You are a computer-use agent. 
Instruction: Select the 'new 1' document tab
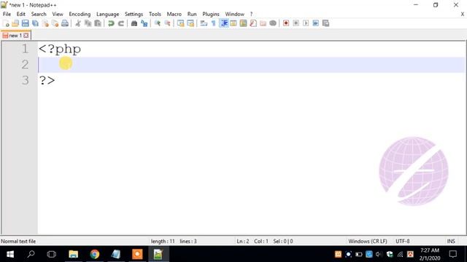pyautogui.click(x=15, y=36)
